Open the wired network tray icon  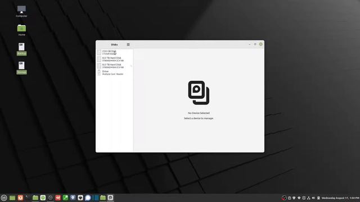[x=309, y=198]
